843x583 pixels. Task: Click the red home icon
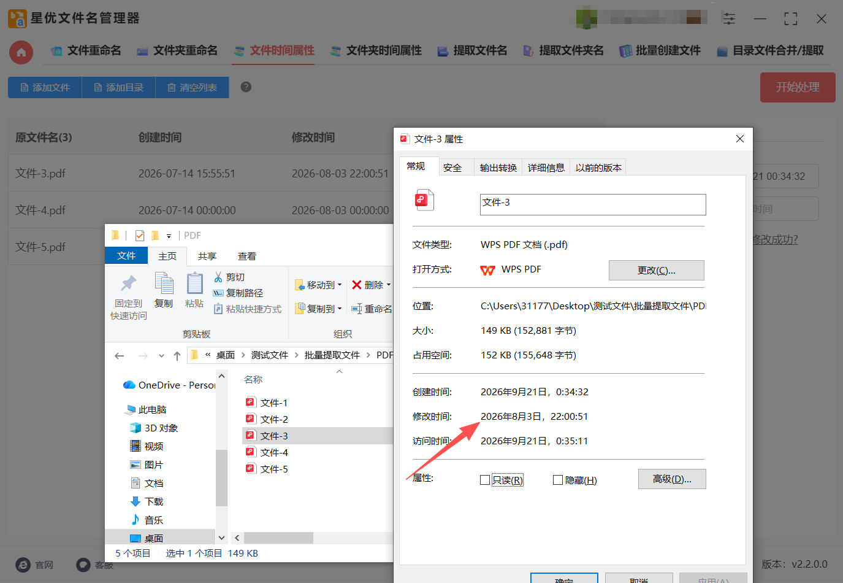[x=21, y=53]
